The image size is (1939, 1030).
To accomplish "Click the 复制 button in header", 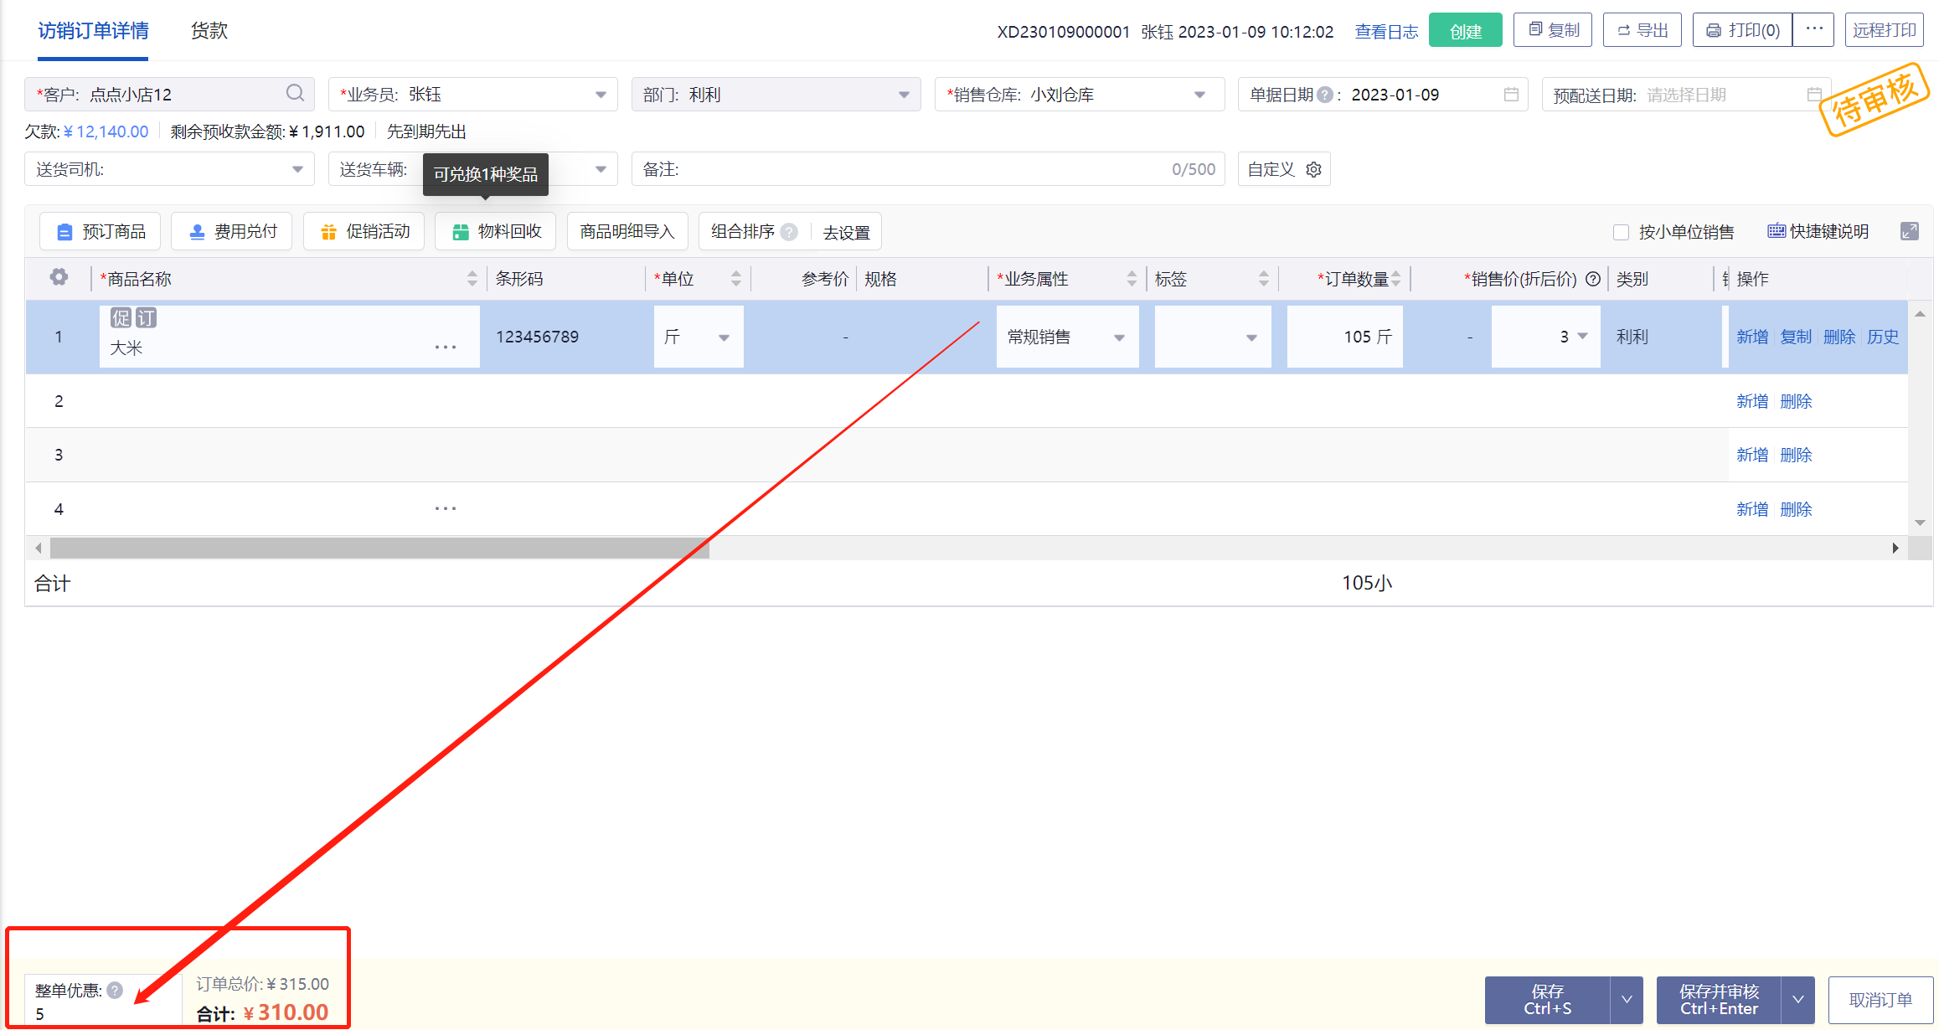I will coord(1554,30).
